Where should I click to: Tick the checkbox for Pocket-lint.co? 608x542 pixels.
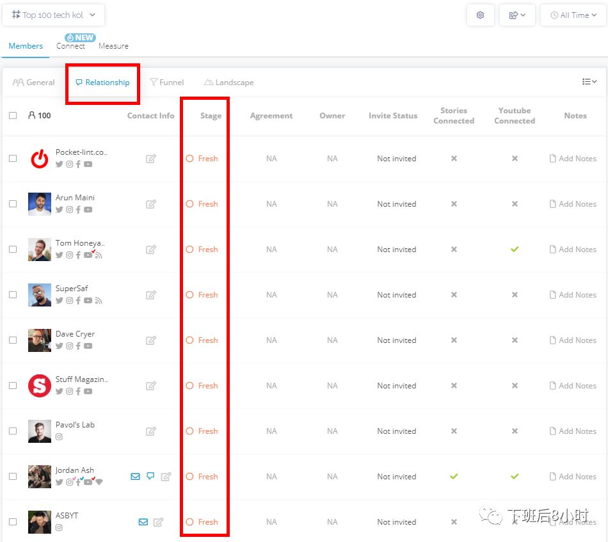coord(13,159)
